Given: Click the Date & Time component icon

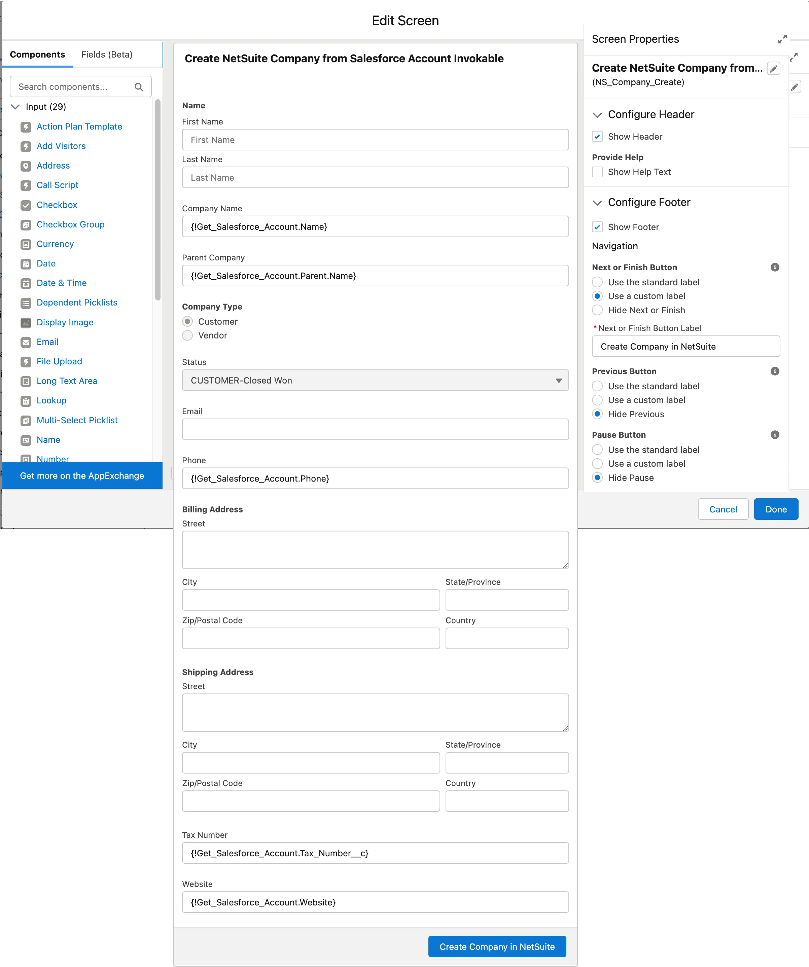Looking at the screenshot, I should pos(26,283).
